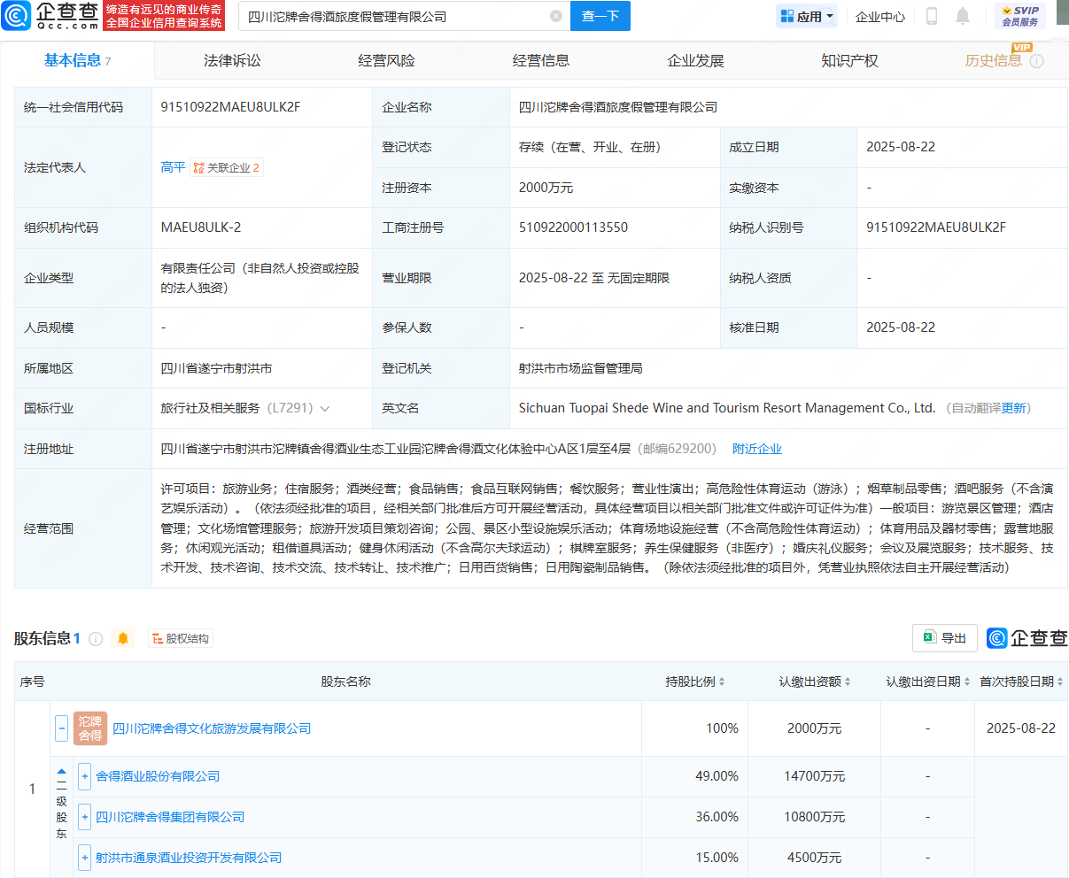Click the 查一下 search button

[x=600, y=16]
